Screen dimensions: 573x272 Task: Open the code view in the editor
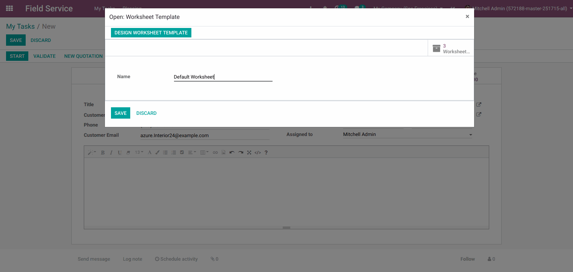pos(258,152)
